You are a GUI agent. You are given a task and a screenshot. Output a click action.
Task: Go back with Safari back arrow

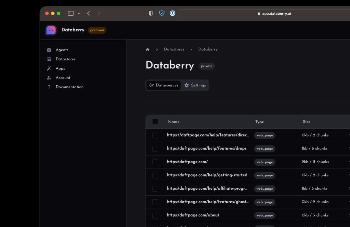click(88, 13)
